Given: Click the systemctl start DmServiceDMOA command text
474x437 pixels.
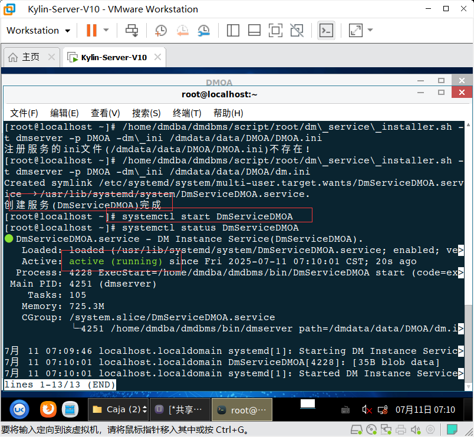Looking at the screenshot, I should pos(208,216).
